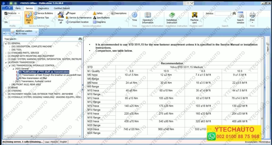Open the Certified Rebuild tab
The image size is (272, 145).
coord(62,8)
